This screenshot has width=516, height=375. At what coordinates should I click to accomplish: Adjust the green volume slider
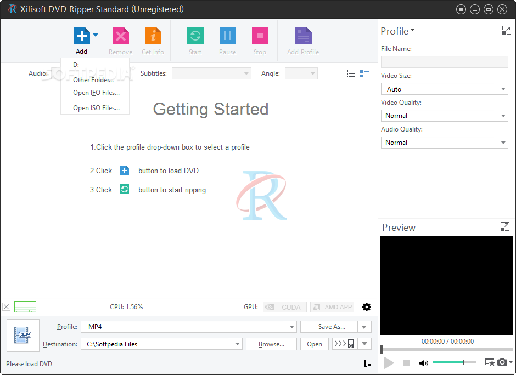click(x=454, y=362)
